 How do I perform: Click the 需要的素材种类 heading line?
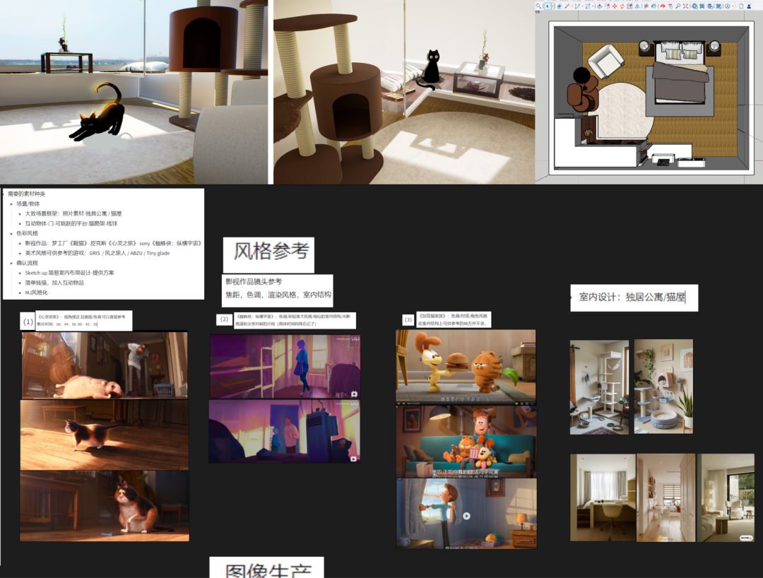click(x=27, y=194)
